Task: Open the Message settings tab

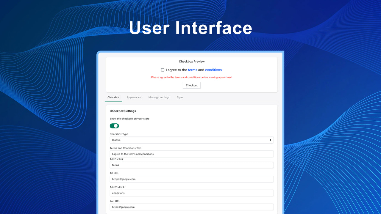Action: [x=159, y=97]
